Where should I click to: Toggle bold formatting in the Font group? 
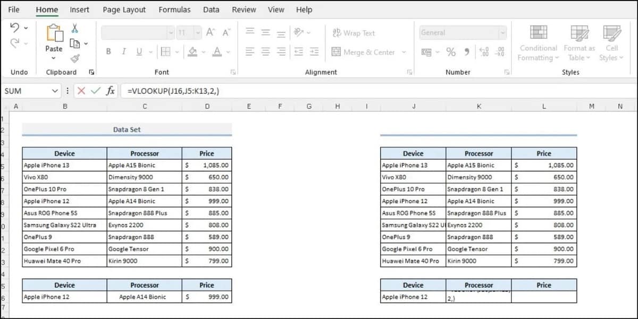pos(108,51)
